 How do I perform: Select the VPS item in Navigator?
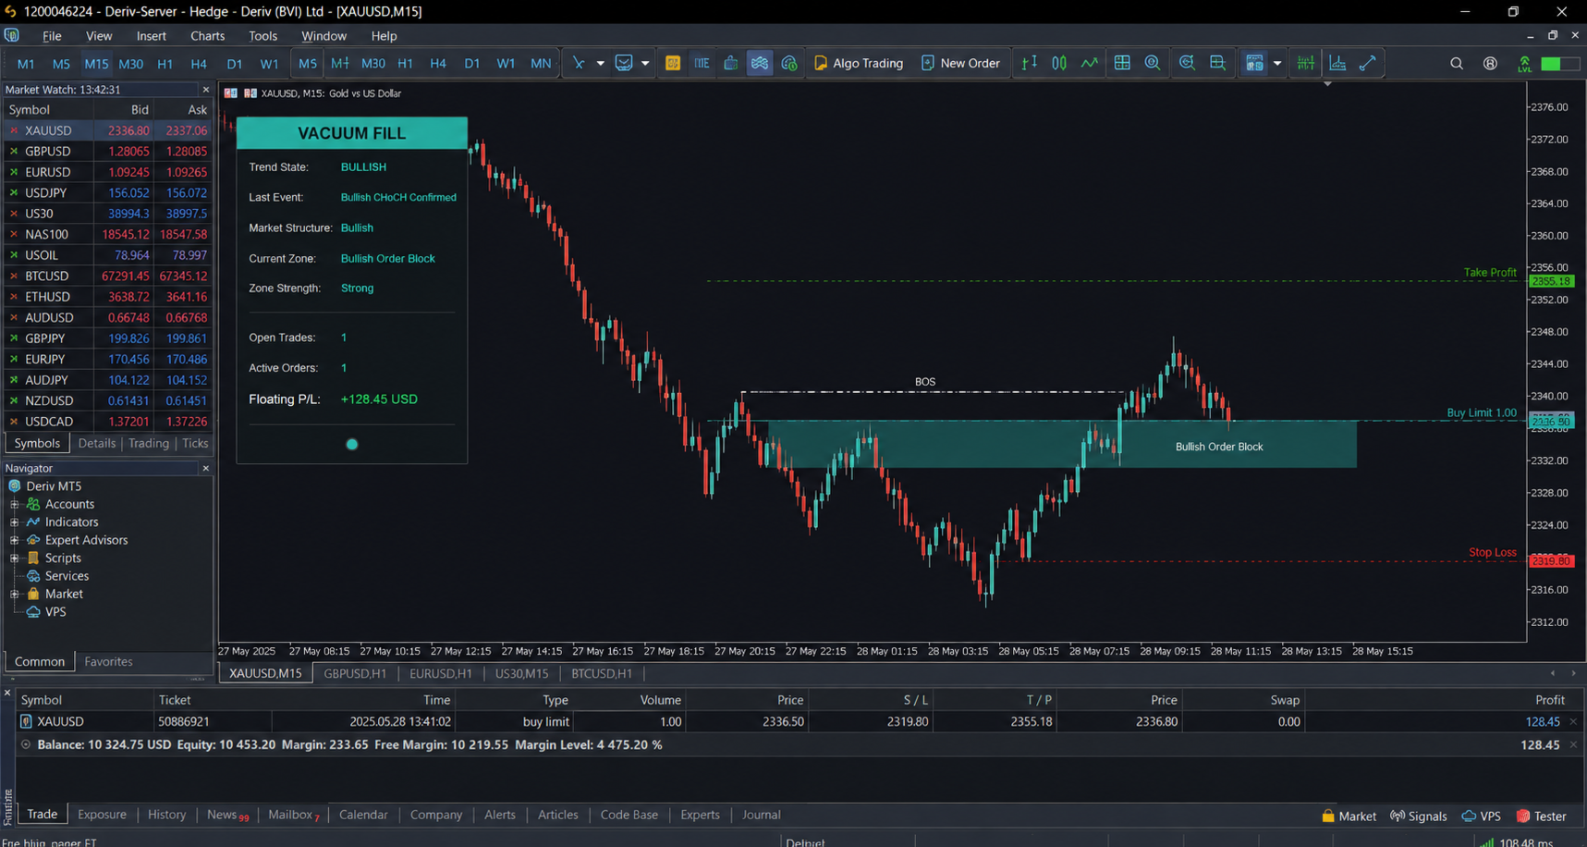coord(55,612)
